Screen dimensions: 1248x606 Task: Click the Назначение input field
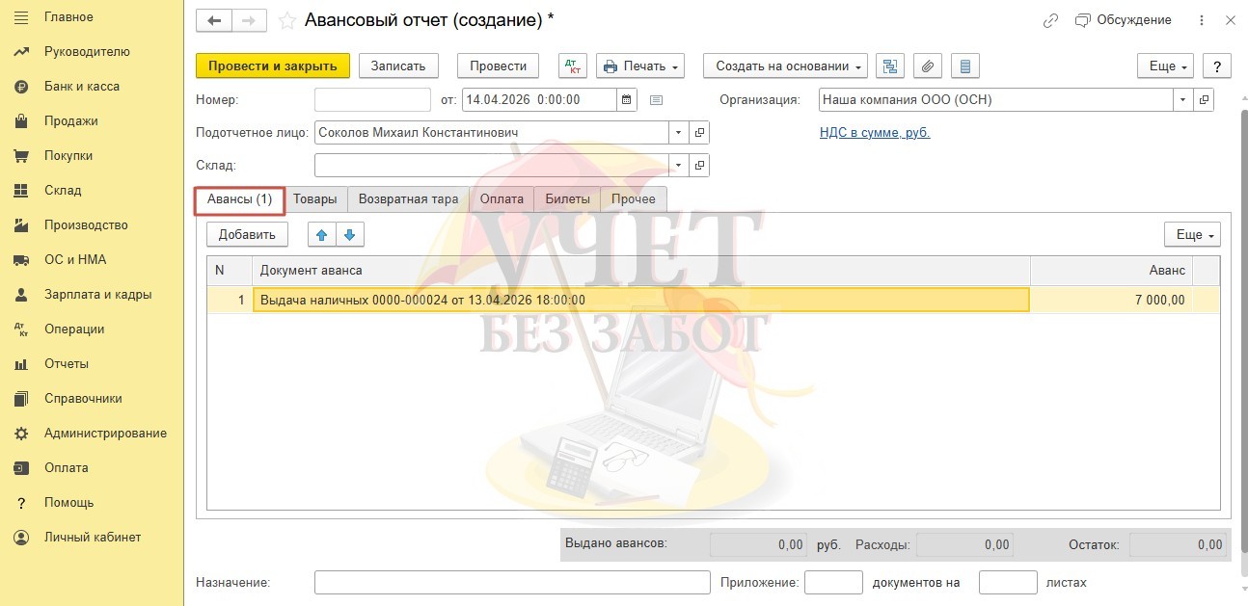pos(512,583)
